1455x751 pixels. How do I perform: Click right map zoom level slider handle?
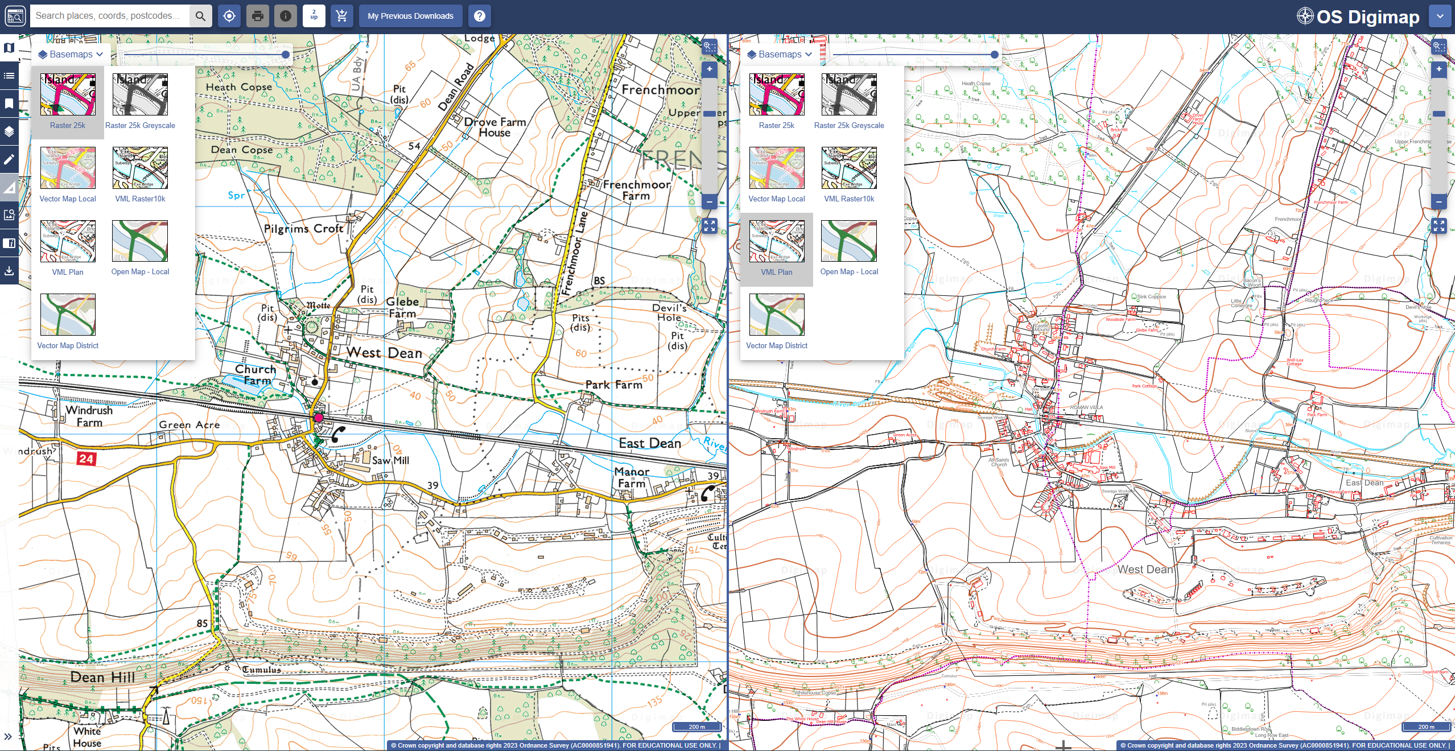pos(1439,114)
